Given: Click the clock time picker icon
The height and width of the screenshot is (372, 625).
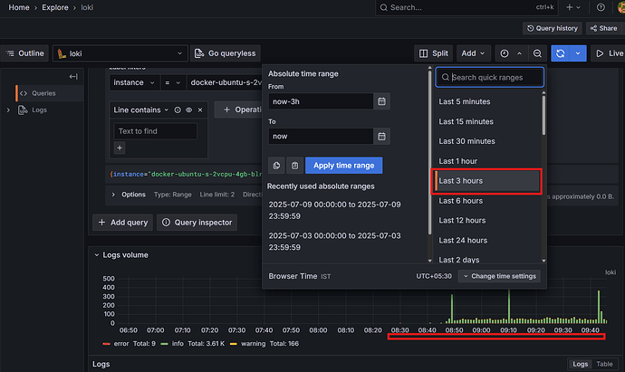Looking at the screenshot, I should click(x=505, y=53).
